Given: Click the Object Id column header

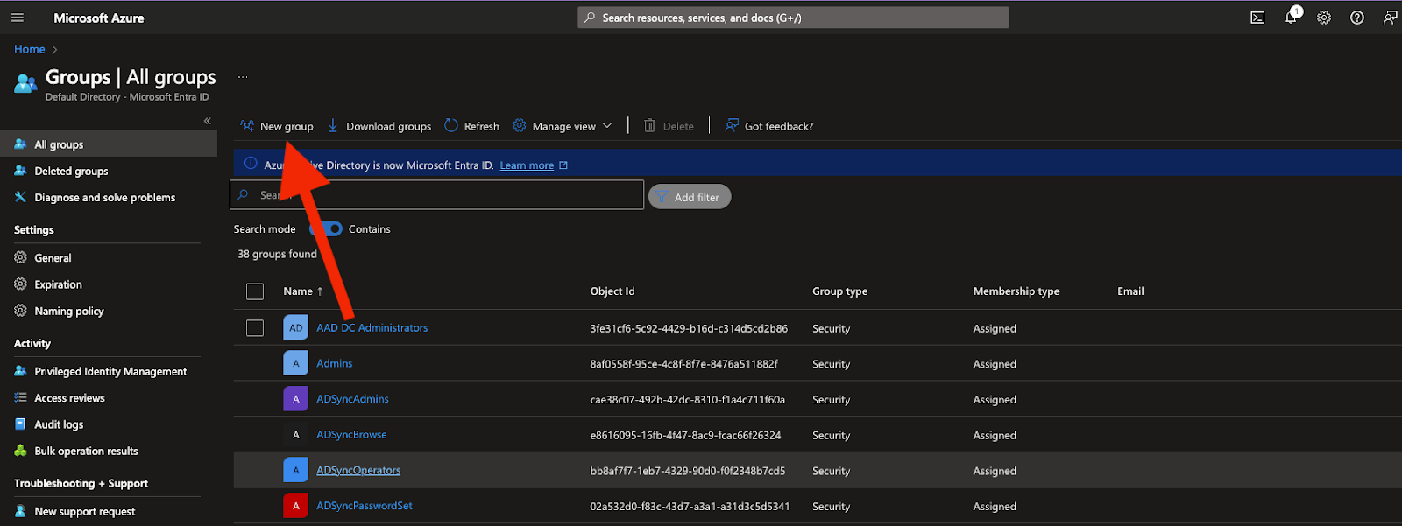Looking at the screenshot, I should point(612,291).
